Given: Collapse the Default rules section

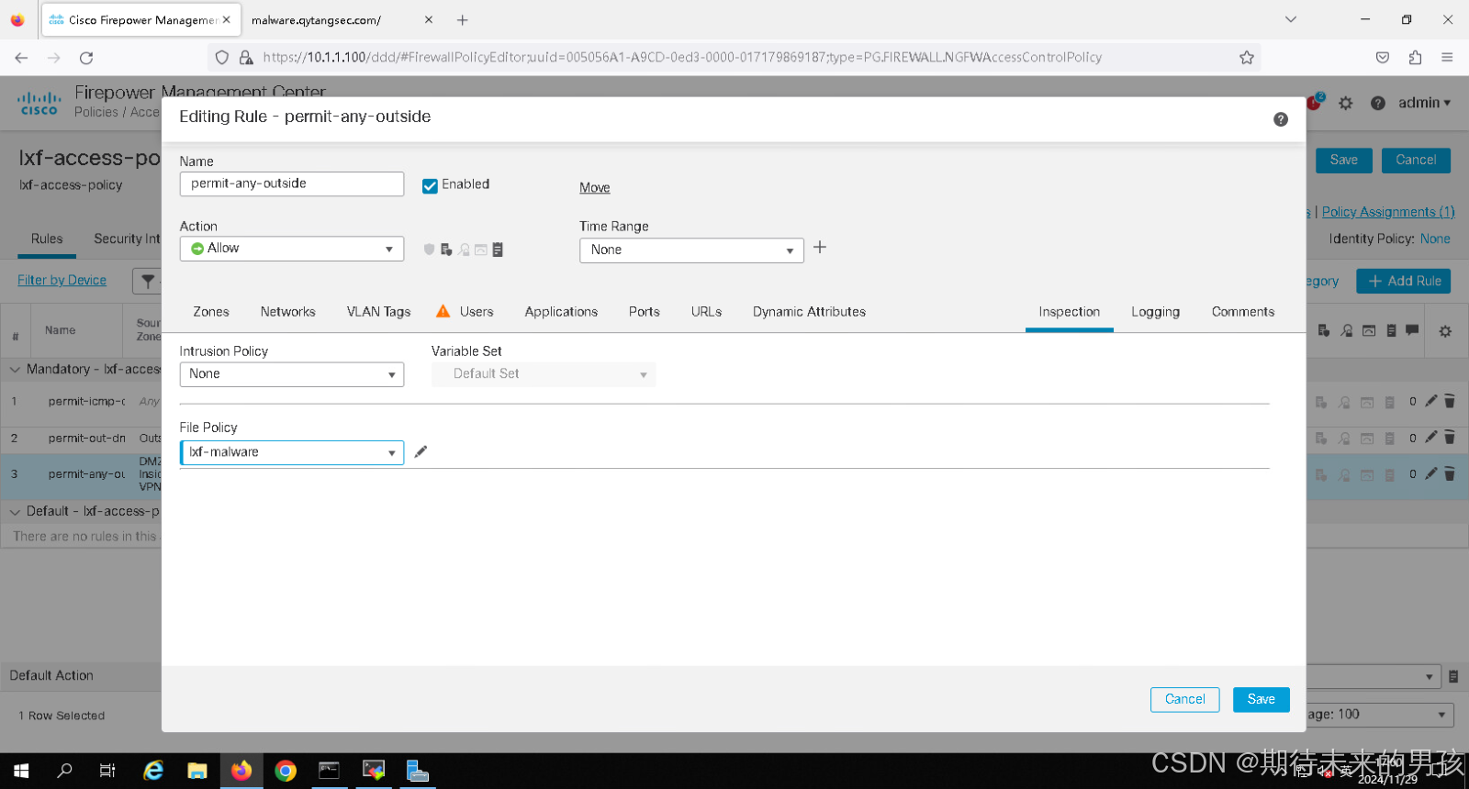Looking at the screenshot, I should click(x=15, y=512).
